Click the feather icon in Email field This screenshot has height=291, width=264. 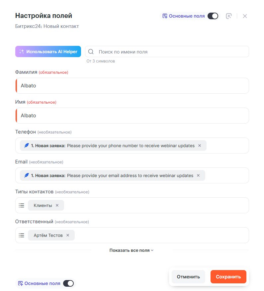point(27,175)
